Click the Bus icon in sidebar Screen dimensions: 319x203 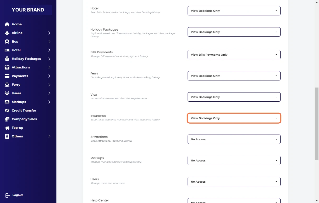click(7, 42)
